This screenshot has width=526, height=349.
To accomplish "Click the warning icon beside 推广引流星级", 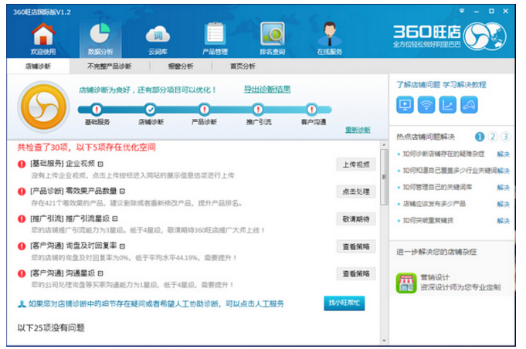I will (22, 219).
